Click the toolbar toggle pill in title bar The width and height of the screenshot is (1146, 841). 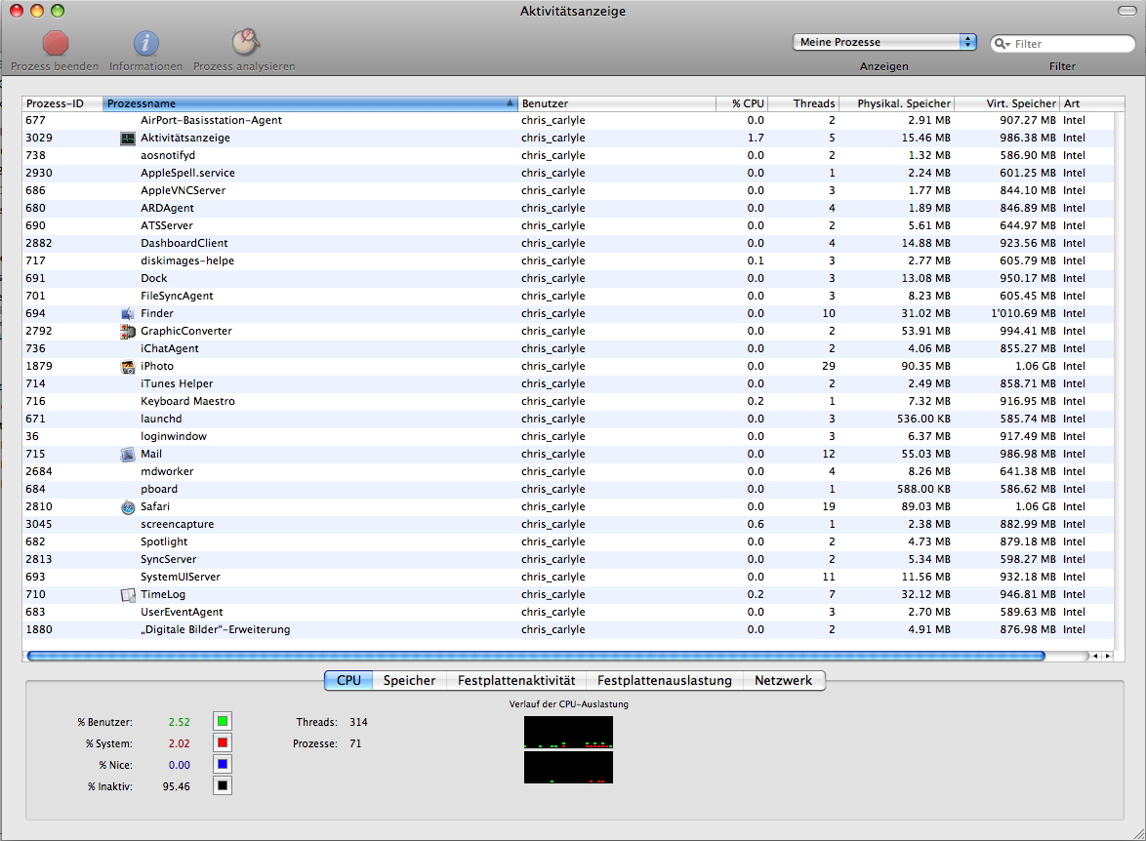point(1127,11)
